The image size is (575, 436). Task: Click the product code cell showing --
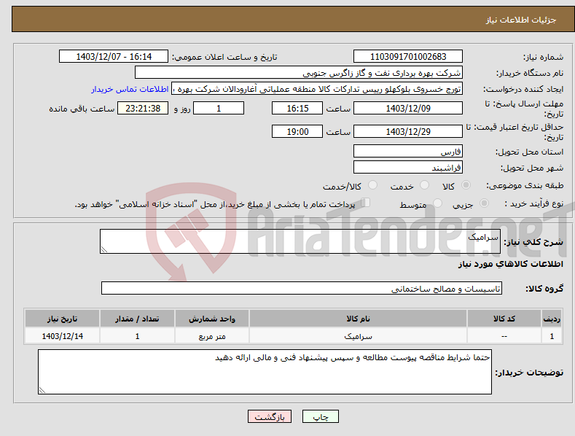pos(504,336)
